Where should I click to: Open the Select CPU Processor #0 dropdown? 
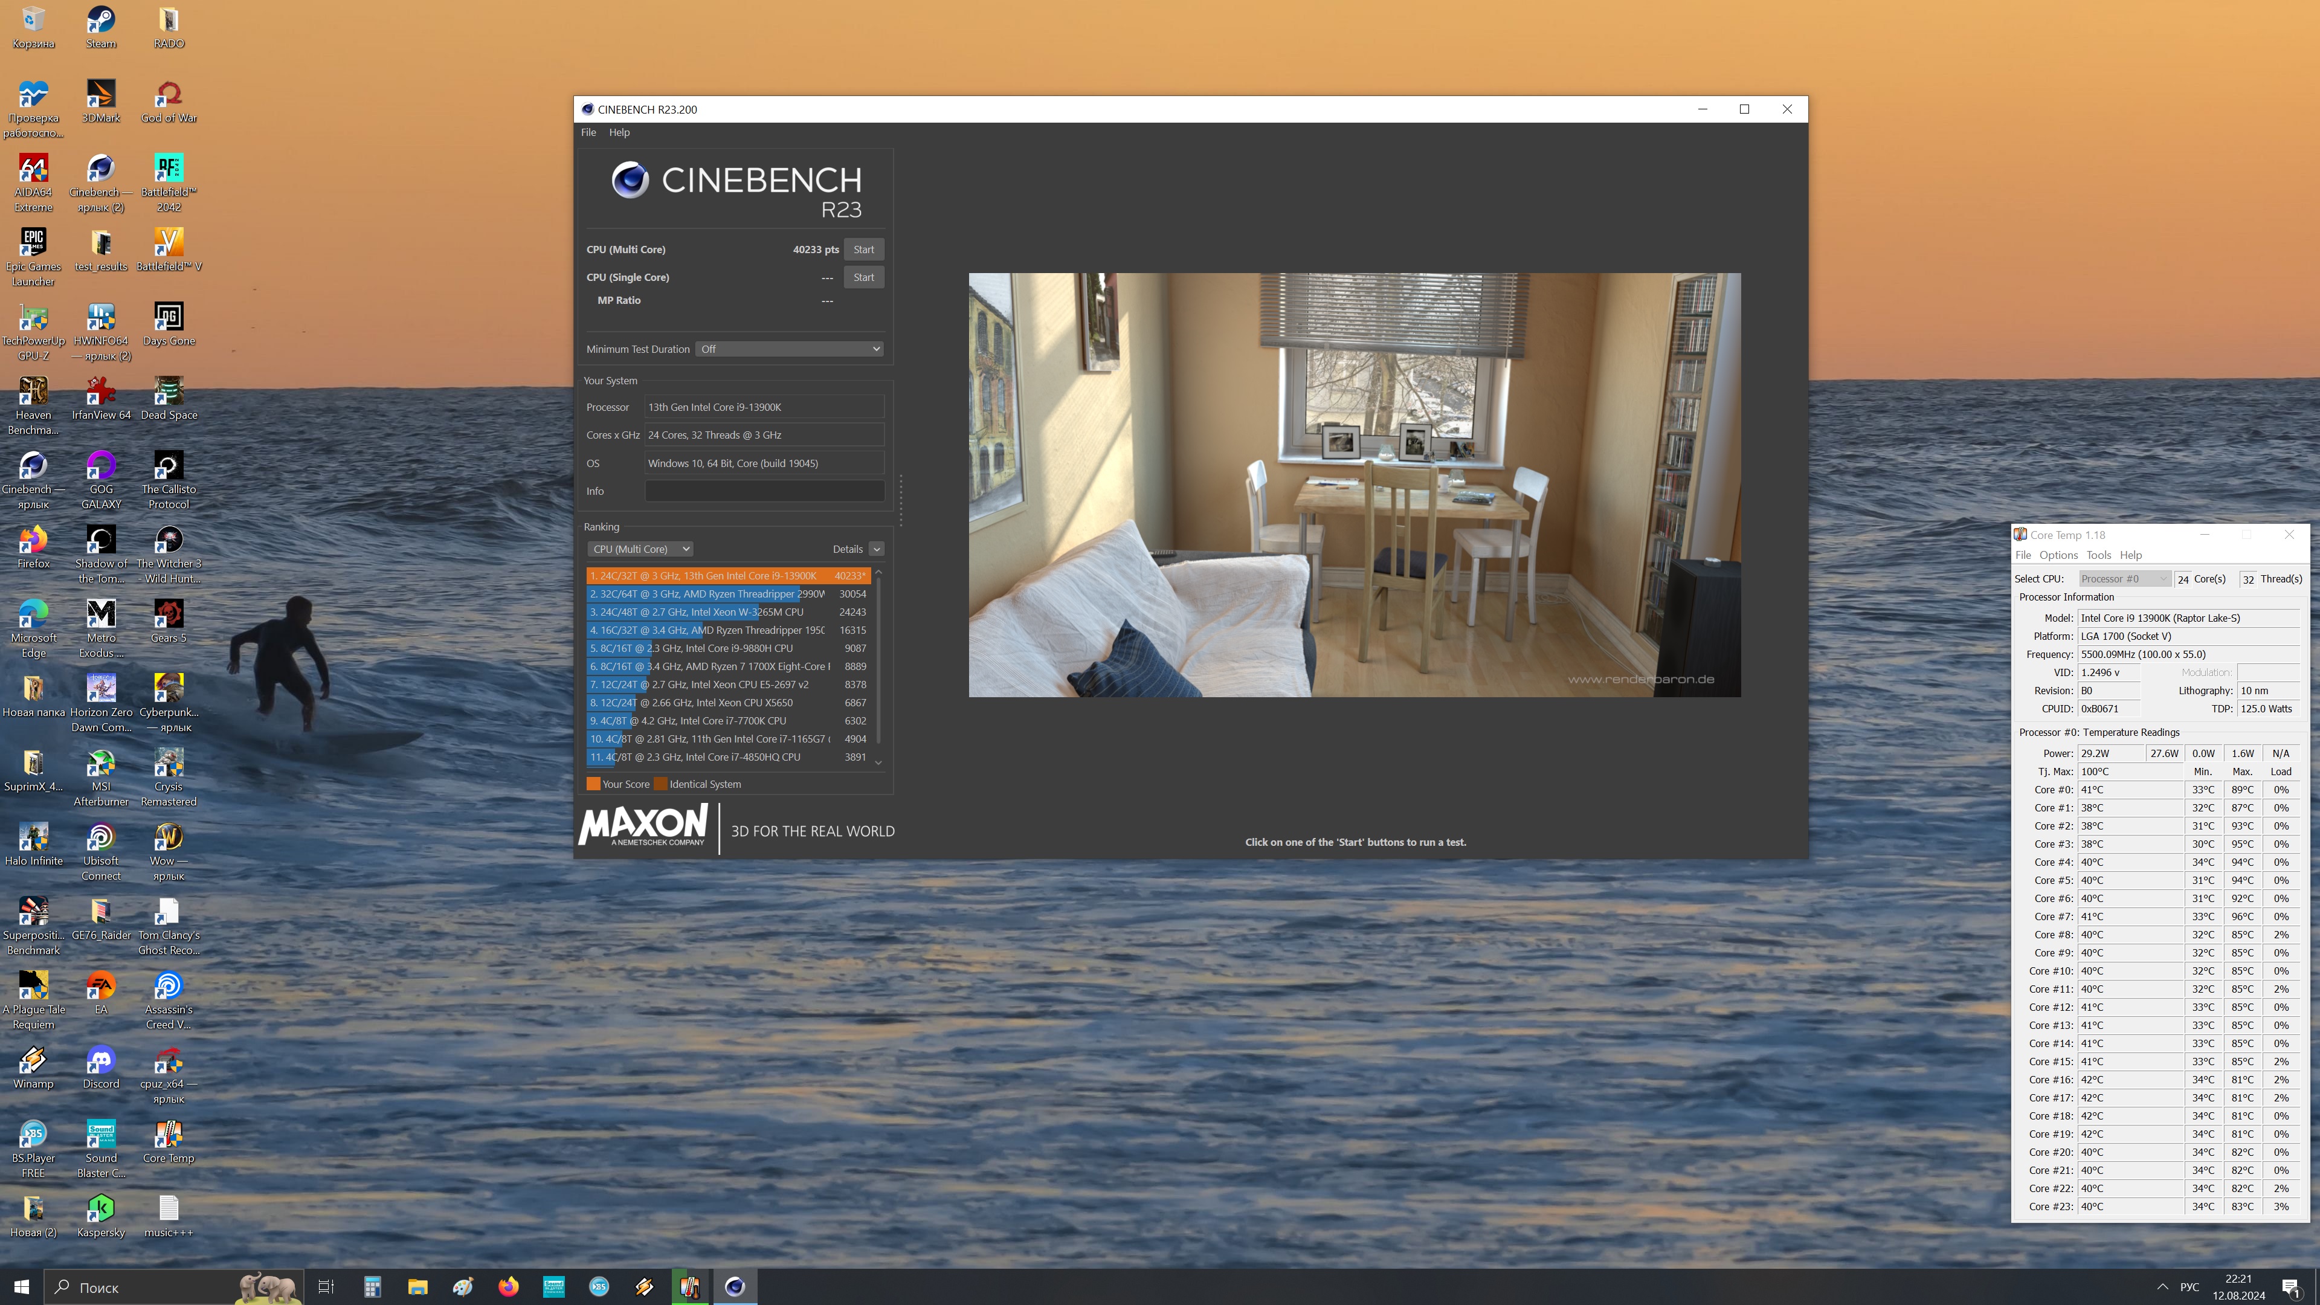[x=2124, y=579]
